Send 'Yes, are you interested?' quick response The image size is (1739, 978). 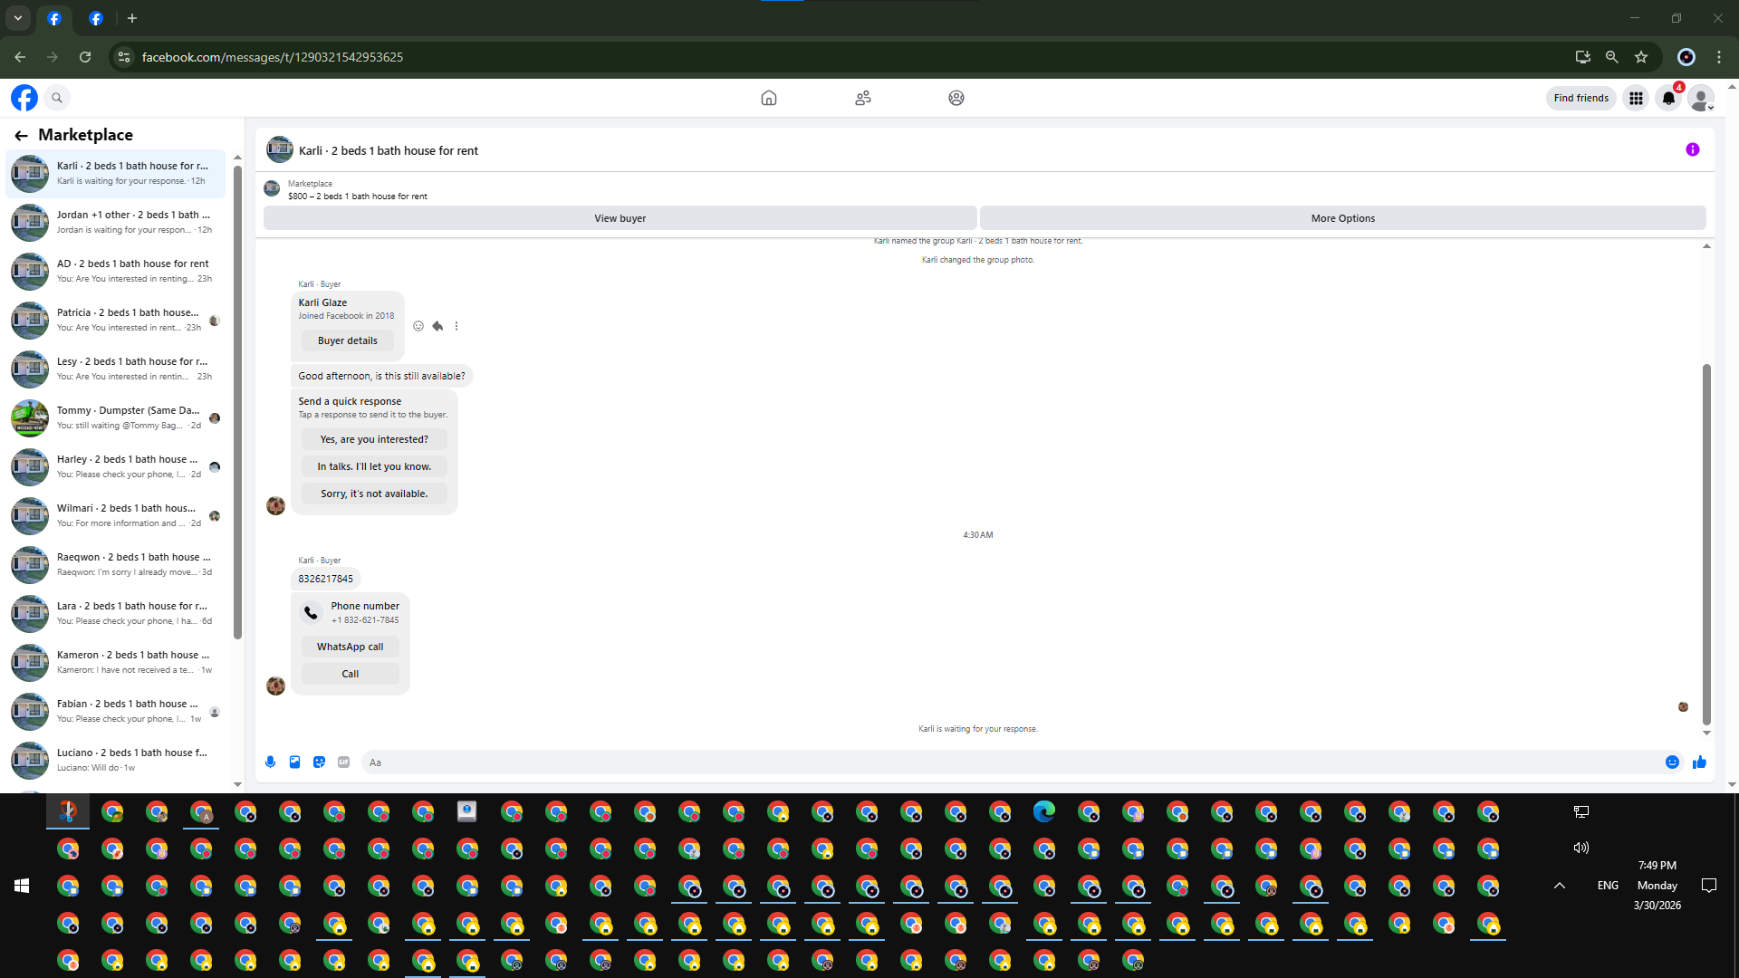(x=374, y=439)
